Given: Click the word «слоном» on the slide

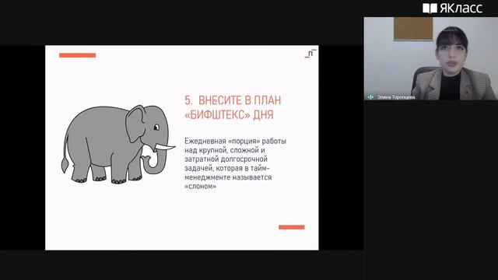Looking at the screenshot, I should pyautogui.click(x=201, y=187).
